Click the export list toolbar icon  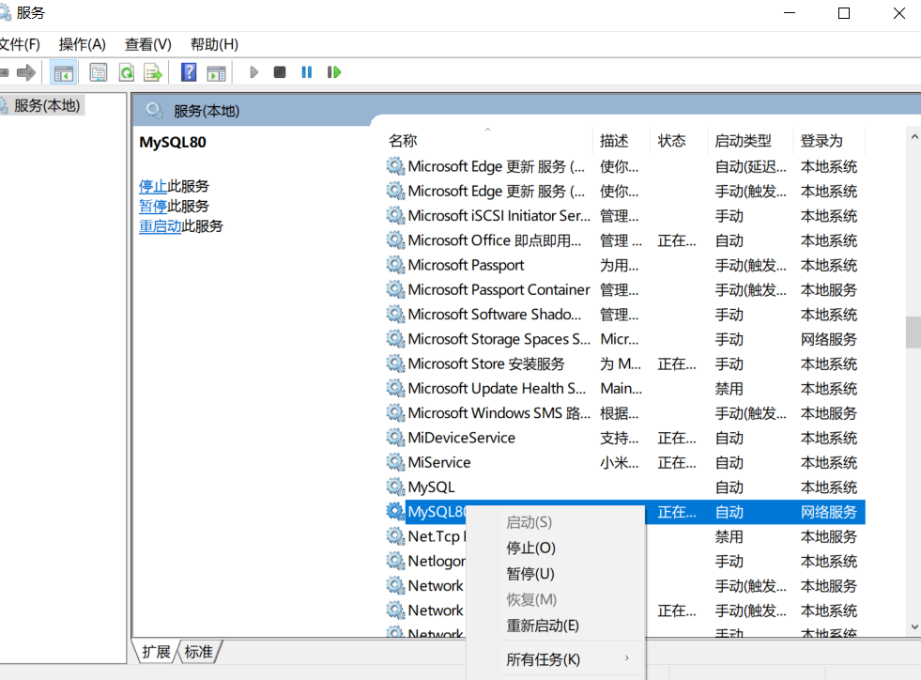pos(153,73)
